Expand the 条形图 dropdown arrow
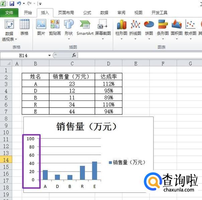 tap(163, 39)
